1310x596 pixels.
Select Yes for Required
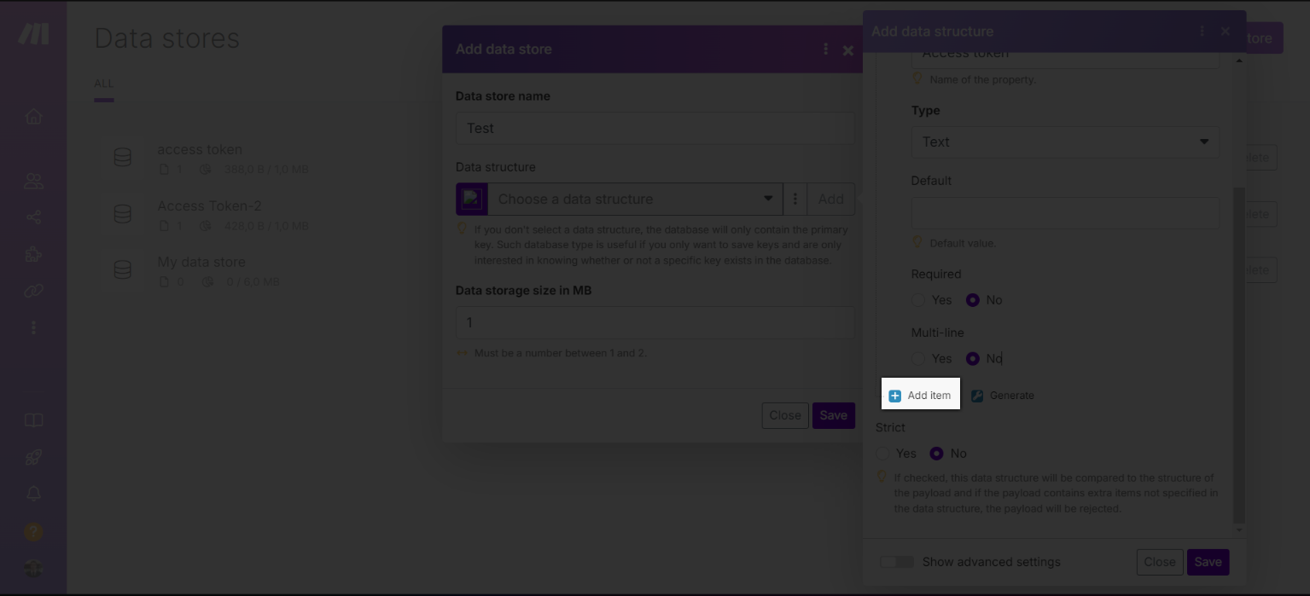click(x=918, y=300)
